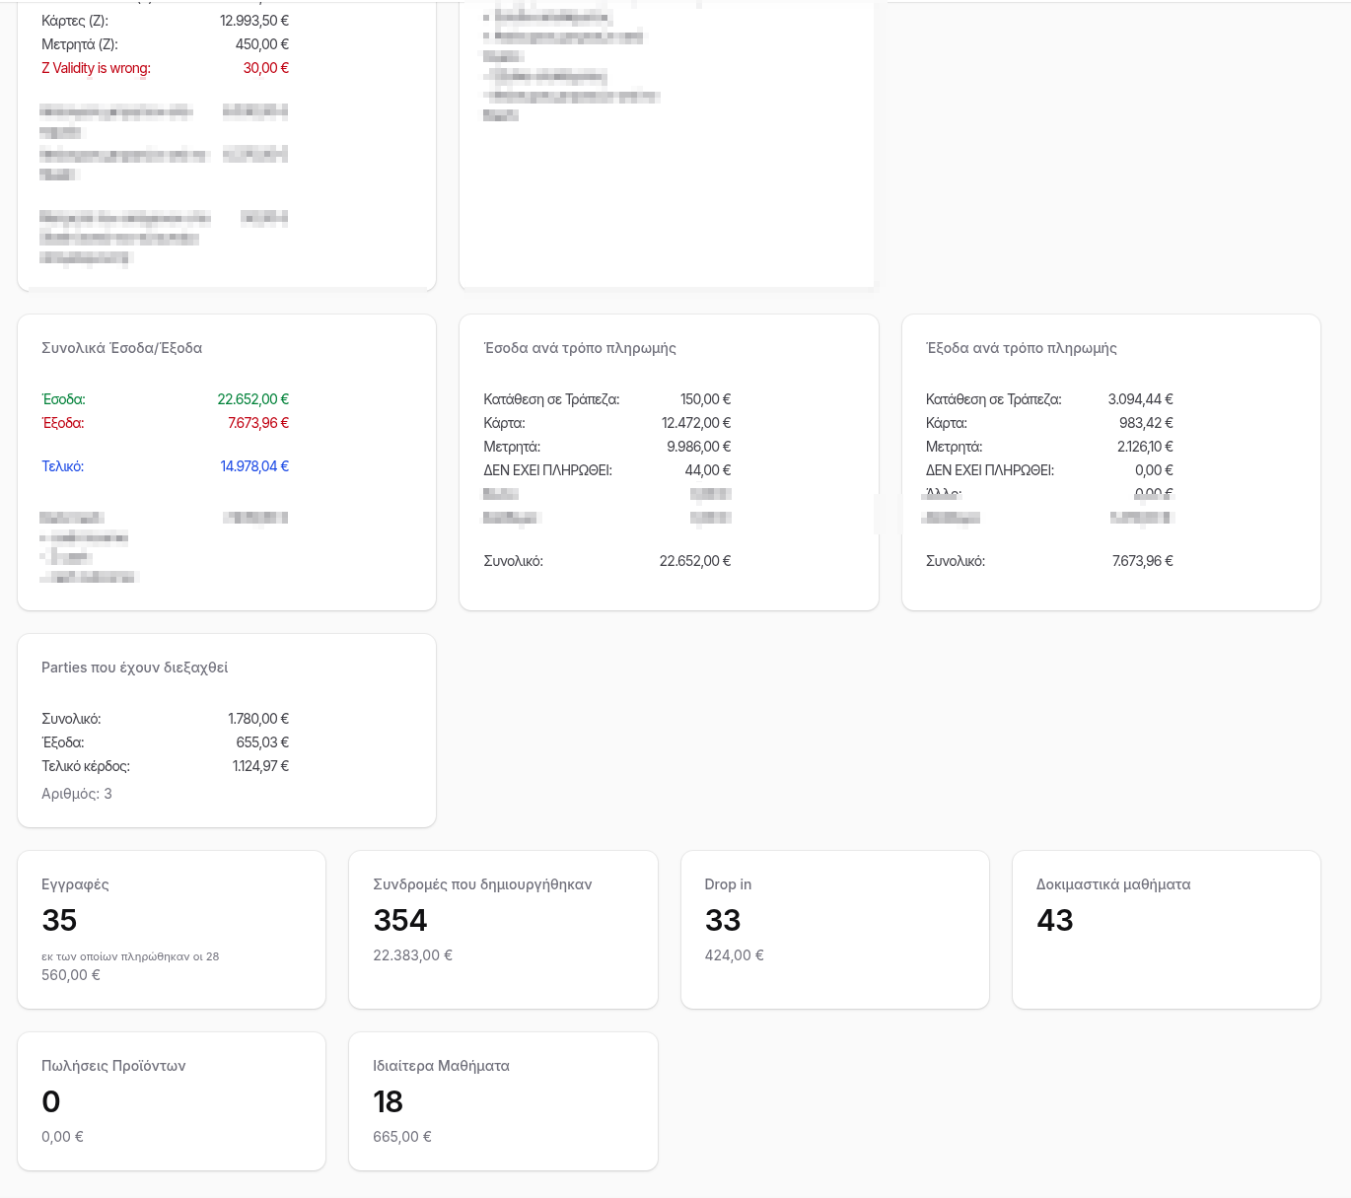This screenshot has height=1198, width=1351.
Task: Select the Ιδιαίτερα Μαθήματα card showing 18
Action: tap(503, 1101)
